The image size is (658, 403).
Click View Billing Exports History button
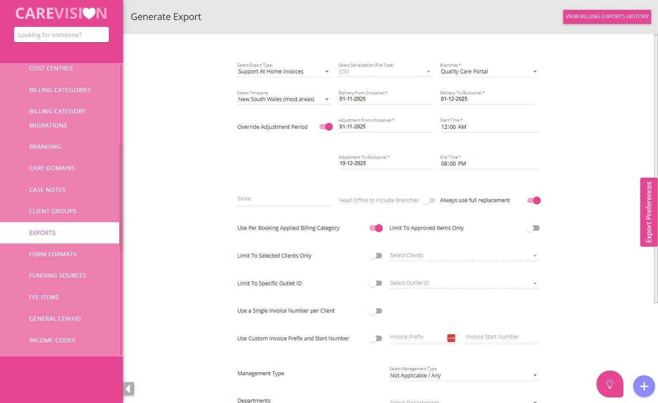click(x=607, y=17)
